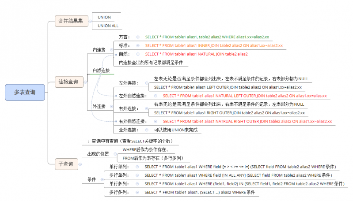Click the collapse circle beside 单行单列
This screenshot has width=353, height=201.
tap(137, 167)
